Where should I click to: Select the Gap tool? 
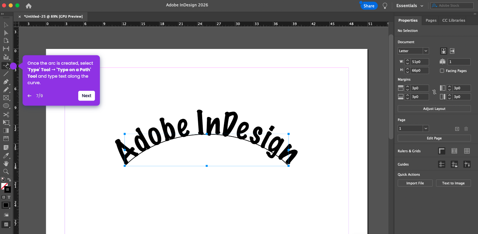point(6,49)
